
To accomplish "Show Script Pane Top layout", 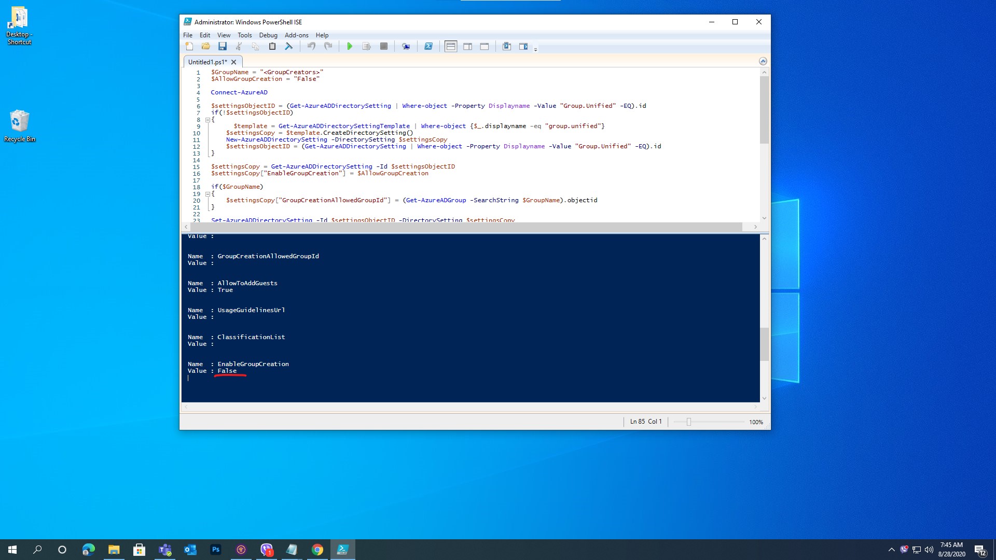I will (451, 47).
